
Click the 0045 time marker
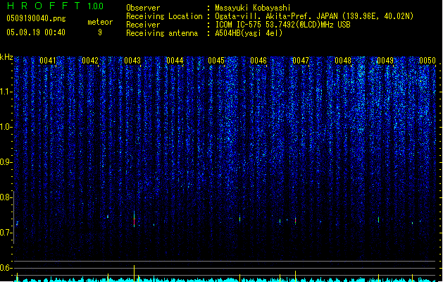pos(216,61)
